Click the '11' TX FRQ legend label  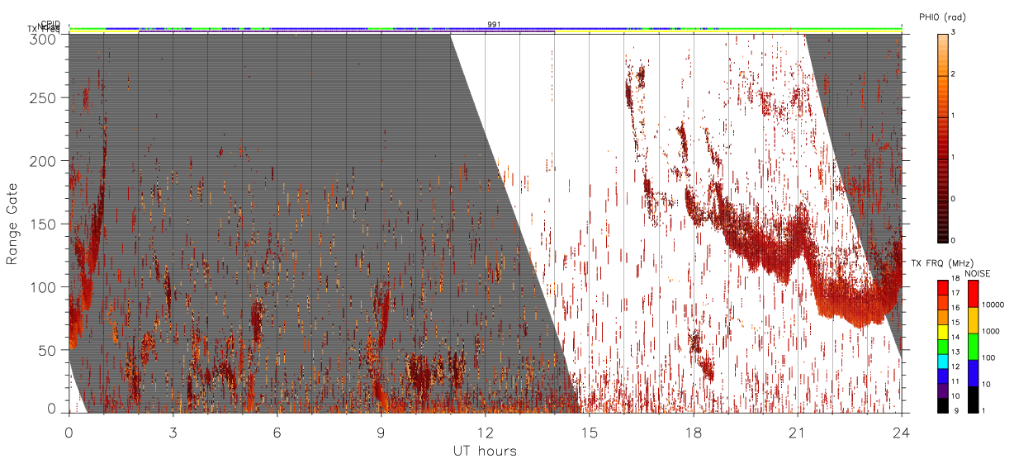[x=956, y=381]
